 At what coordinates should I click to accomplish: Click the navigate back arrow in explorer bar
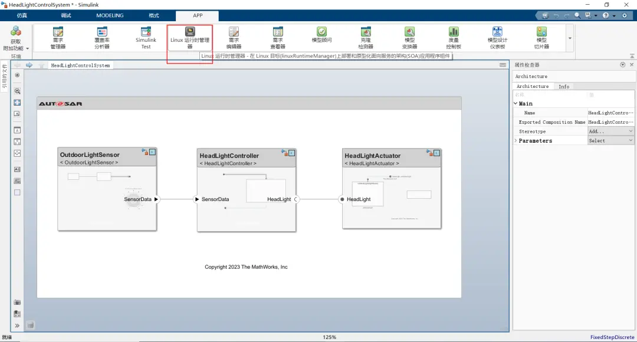point(18,65)
